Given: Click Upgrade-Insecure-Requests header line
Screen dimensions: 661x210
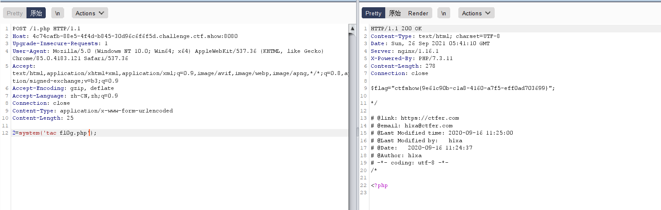Looking at the screenshot, I should (60, 43).
